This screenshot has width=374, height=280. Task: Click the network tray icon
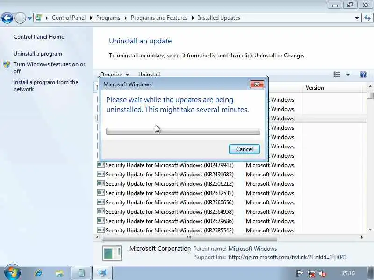(311, 273)
